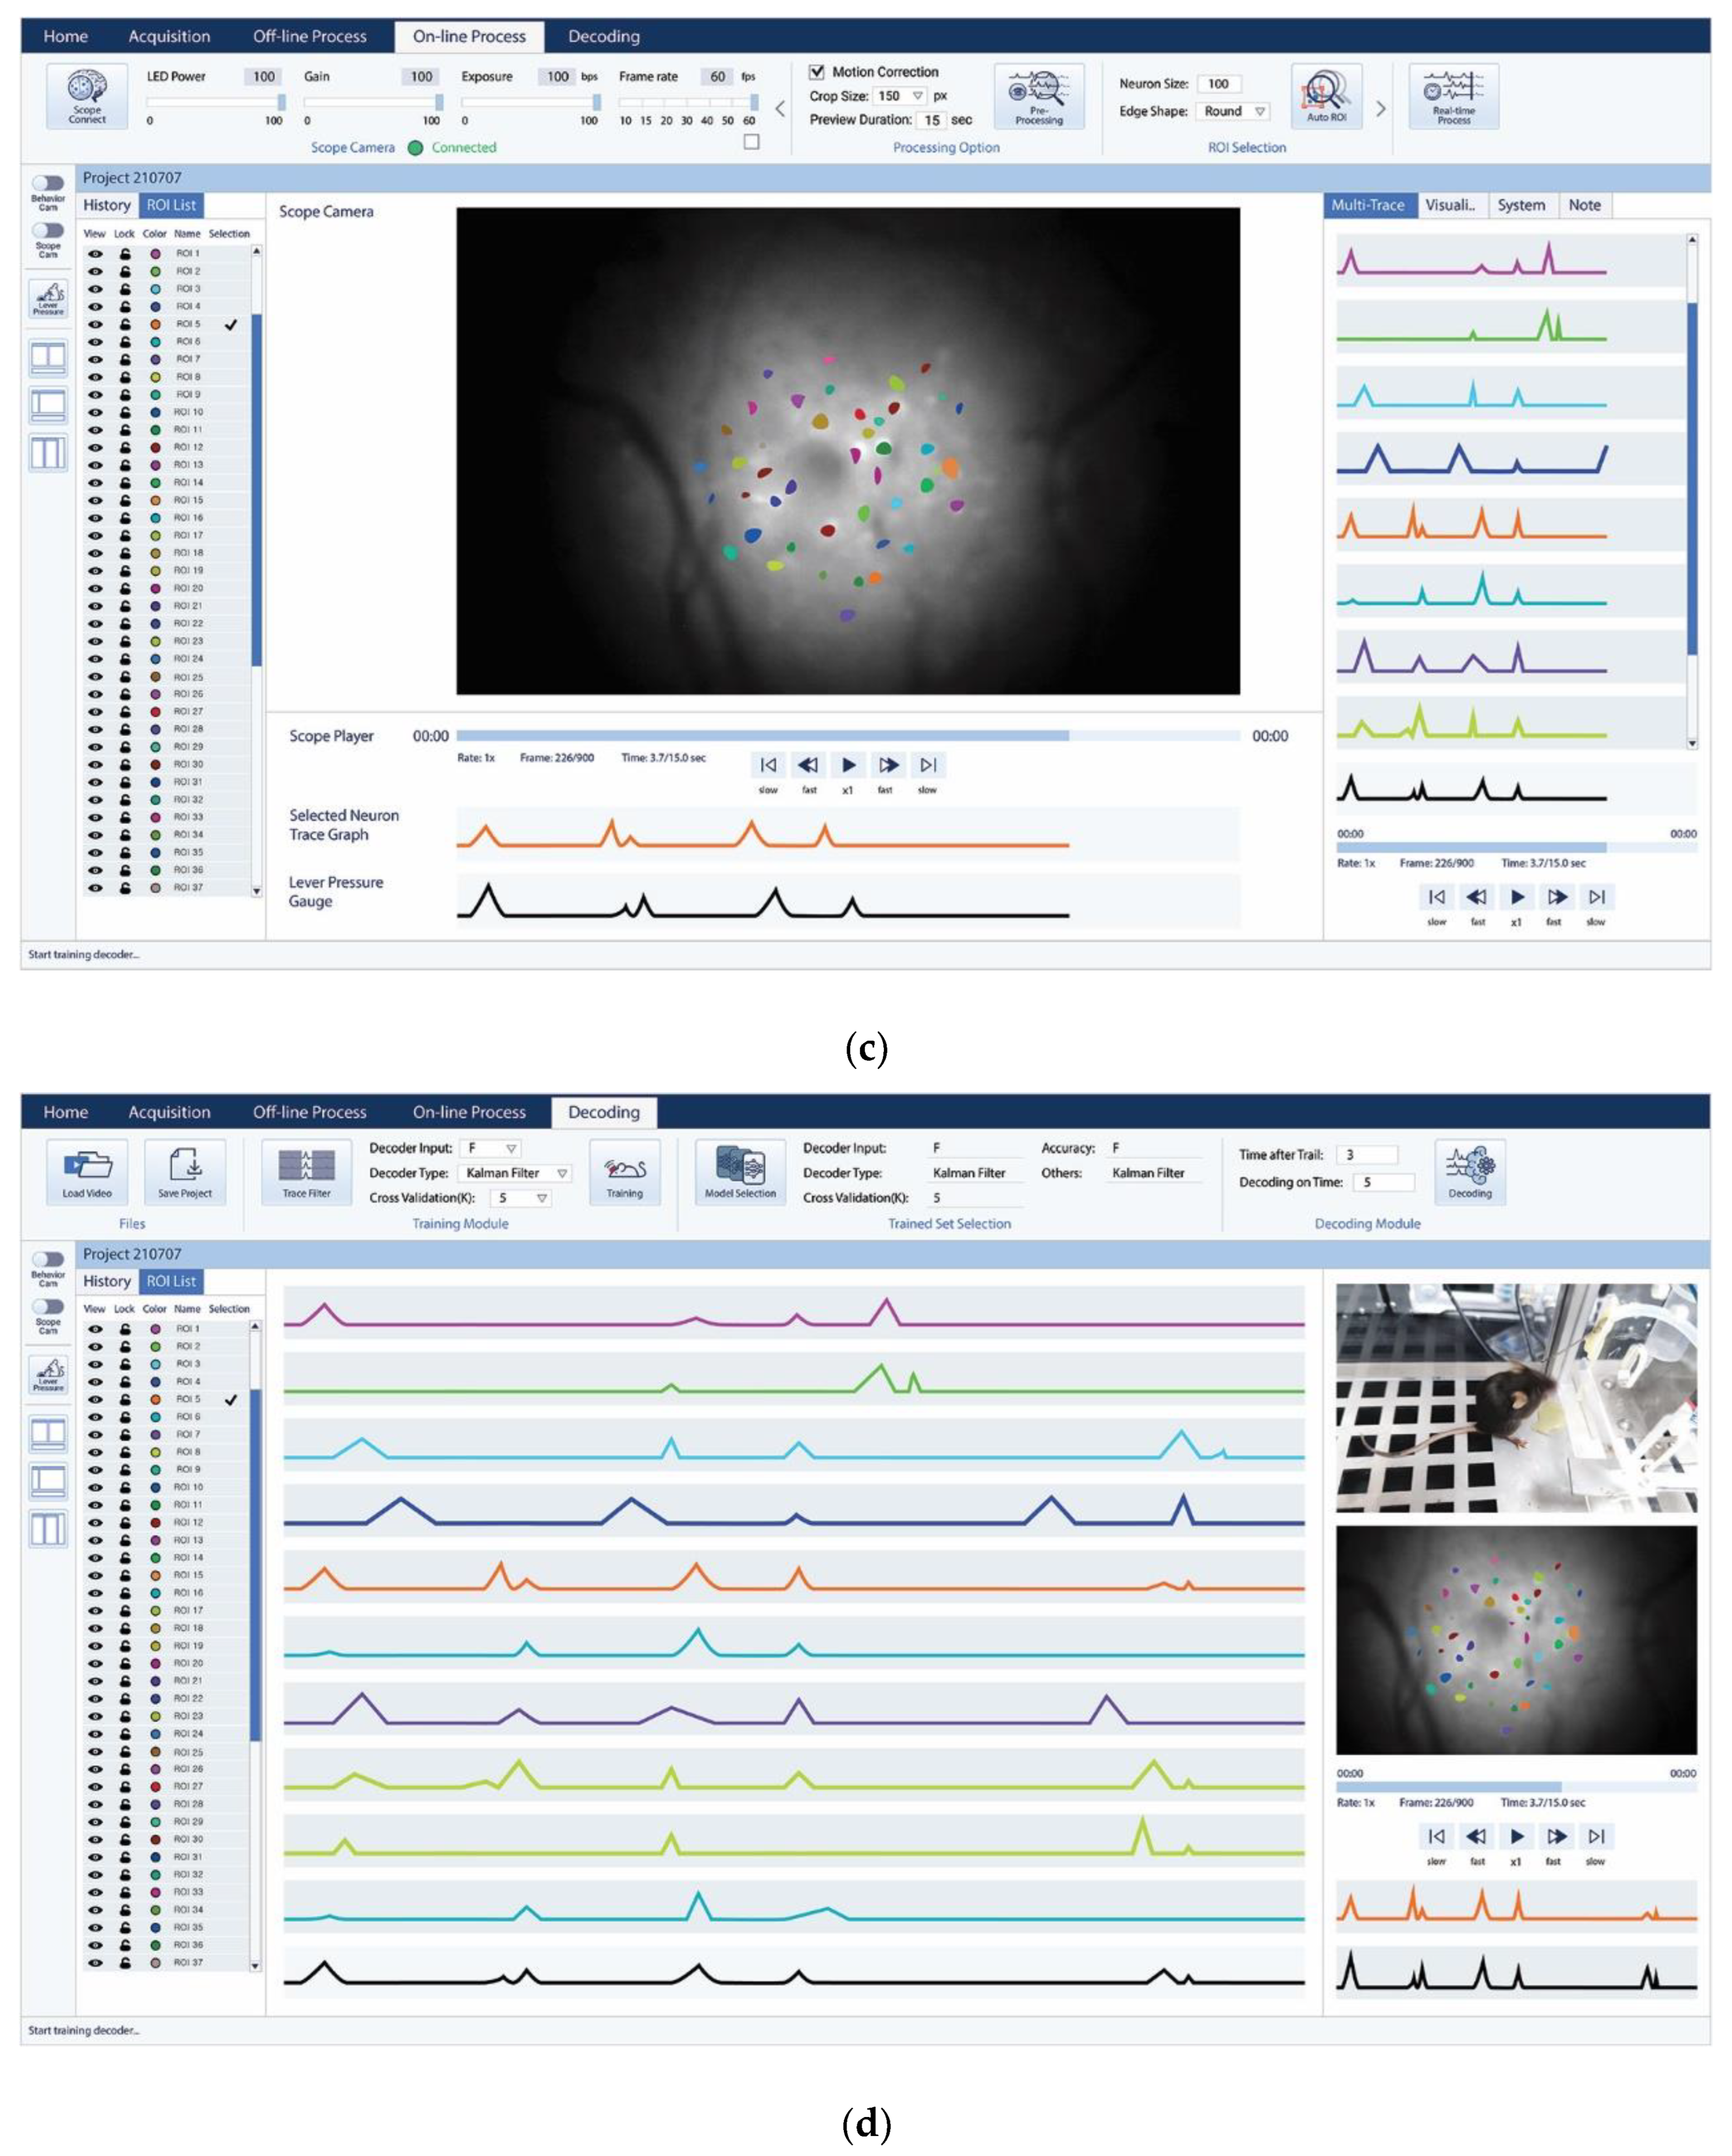This screenshot has width=1732, height=2156.
Task: Click the Training button in Training Module
Action: 624,1170
